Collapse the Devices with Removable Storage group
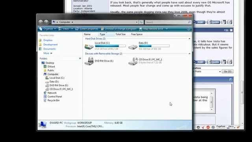 pos(189,54)
